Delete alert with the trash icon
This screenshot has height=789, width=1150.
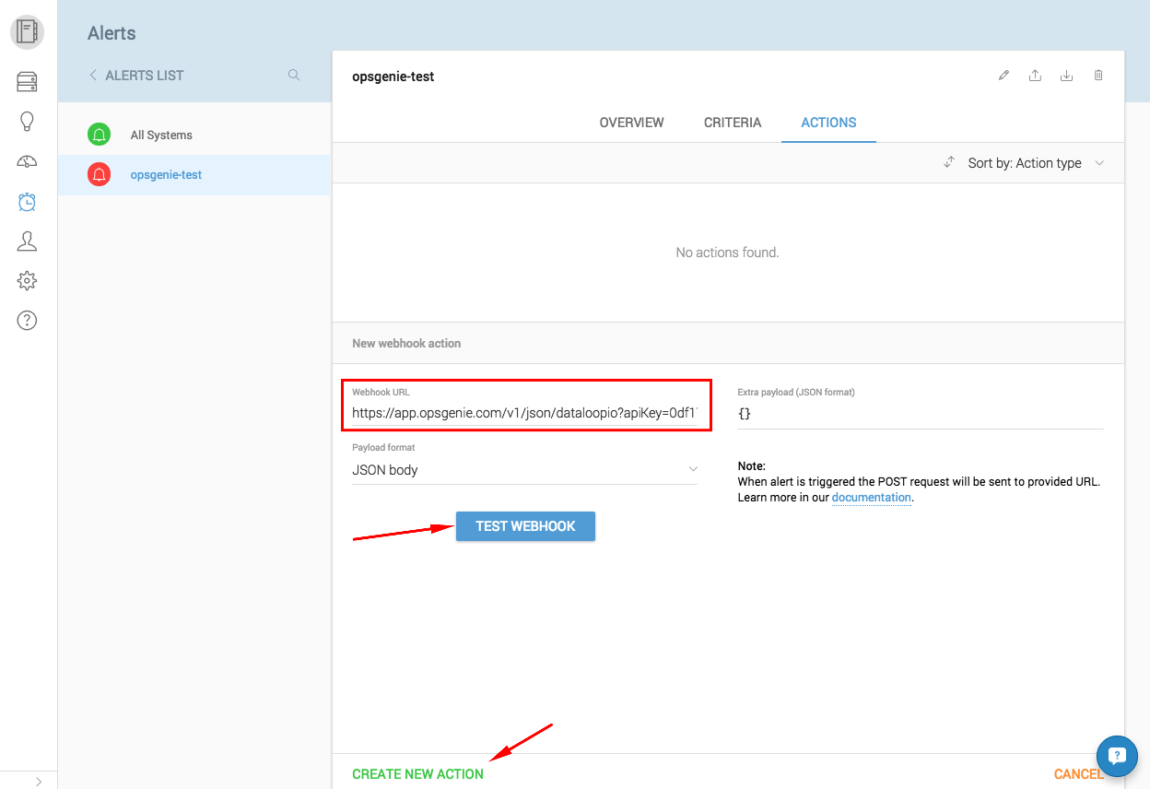(1098, 76)
